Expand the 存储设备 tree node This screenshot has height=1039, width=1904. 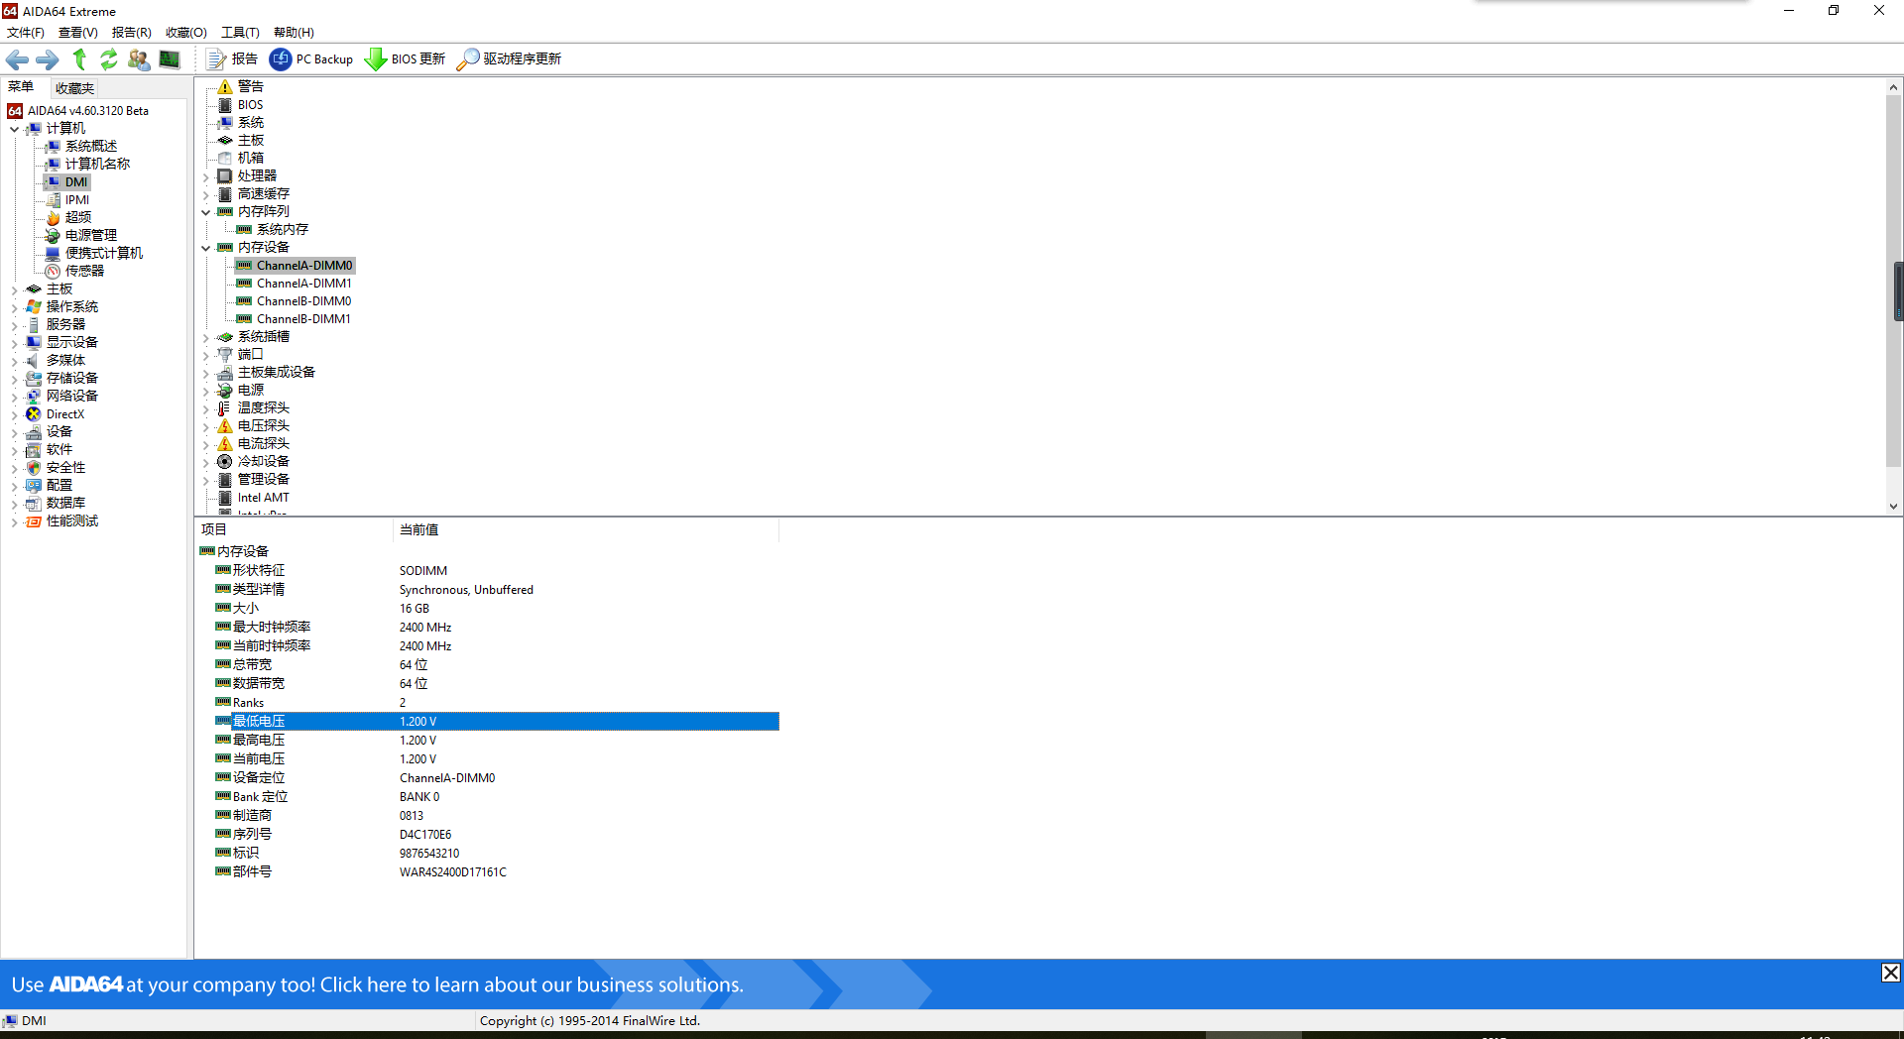pyautogui.click(x=14, y=379)
